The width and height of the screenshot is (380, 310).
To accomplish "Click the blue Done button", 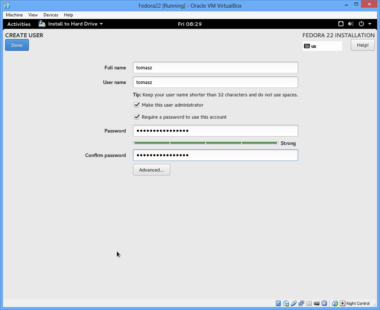I will (x=17, y=45).
